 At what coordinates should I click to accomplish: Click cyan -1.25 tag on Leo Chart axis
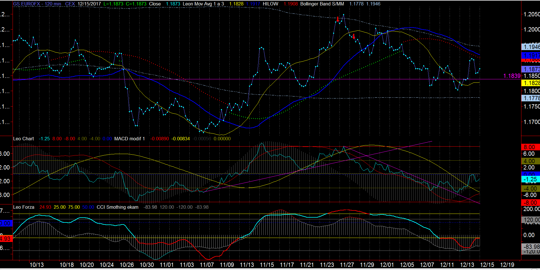click(x=531, y=180)
